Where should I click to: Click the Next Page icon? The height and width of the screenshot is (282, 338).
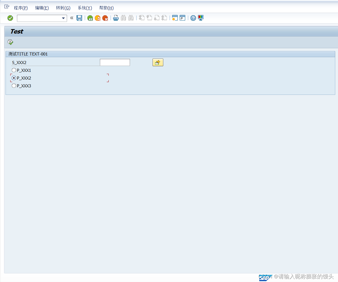click(x=157, y=18)
